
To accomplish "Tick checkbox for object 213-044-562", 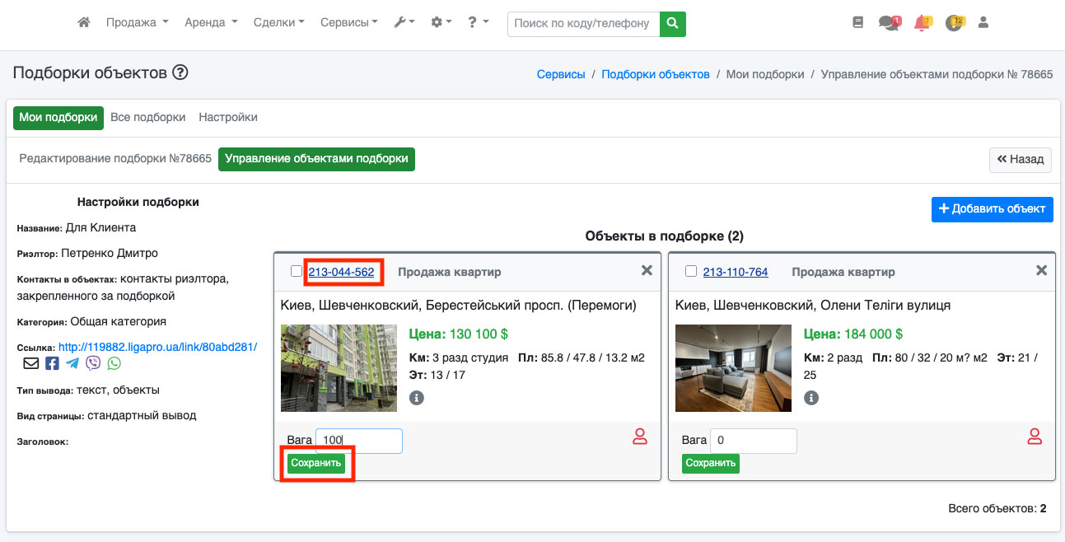I will click(297, 271).
